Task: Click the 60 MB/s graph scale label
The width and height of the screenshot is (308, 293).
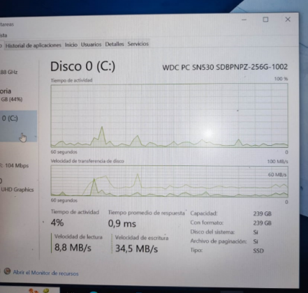Action: pos(277,174)
